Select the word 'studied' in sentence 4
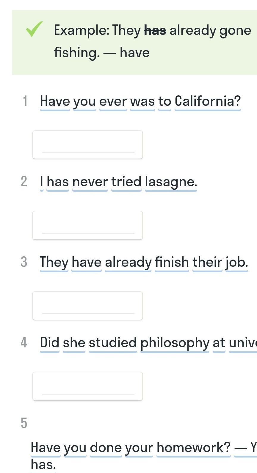The width and height of the screenshot is (257, 473). [113, 343]
